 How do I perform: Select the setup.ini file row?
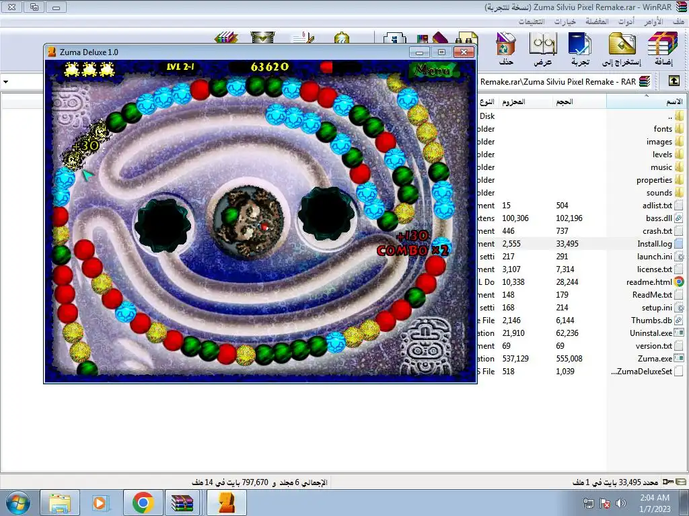tap(581, 307)
